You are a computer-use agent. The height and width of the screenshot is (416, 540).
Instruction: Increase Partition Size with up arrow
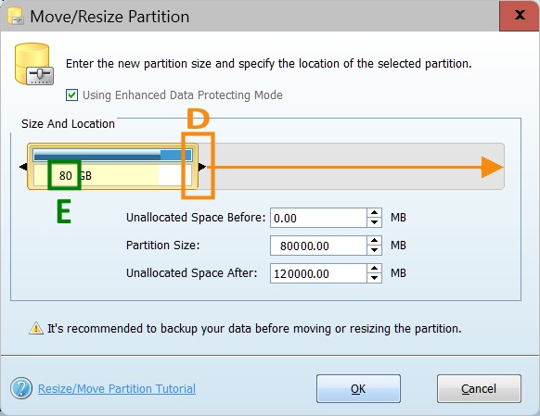click(x=374, y=241)
